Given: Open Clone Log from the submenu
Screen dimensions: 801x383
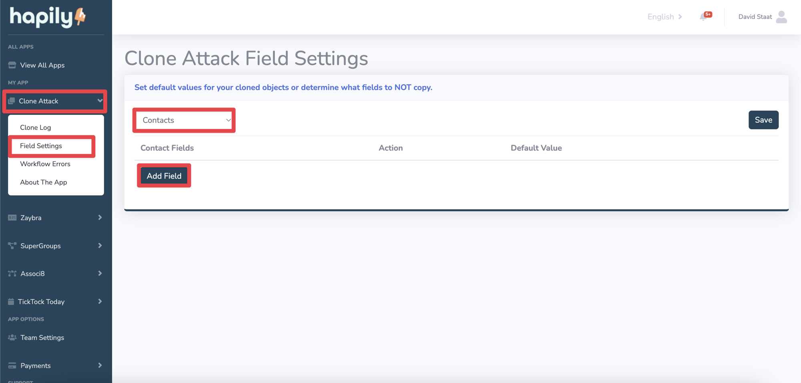Looking at the screenshot, I should 35,127.
